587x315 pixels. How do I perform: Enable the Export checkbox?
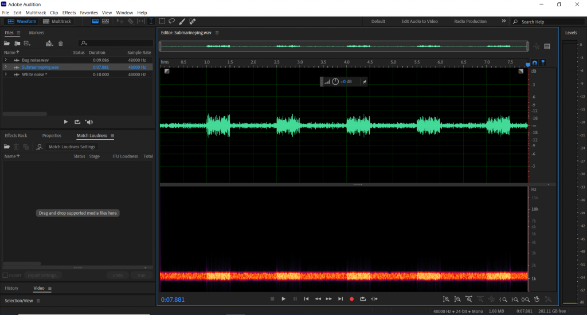(6, 275)
